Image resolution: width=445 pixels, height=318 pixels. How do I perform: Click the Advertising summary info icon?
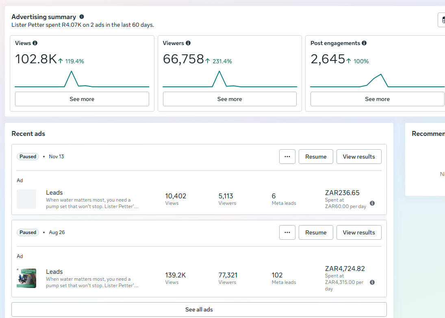[x=82, y=17]
